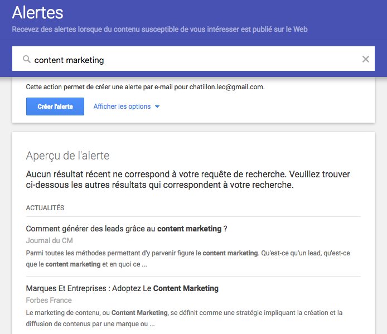Image resolution: width=387 pixels, height=334 pixels.
Task: Click the "Alertes" page title
Action: pos(37,12)
